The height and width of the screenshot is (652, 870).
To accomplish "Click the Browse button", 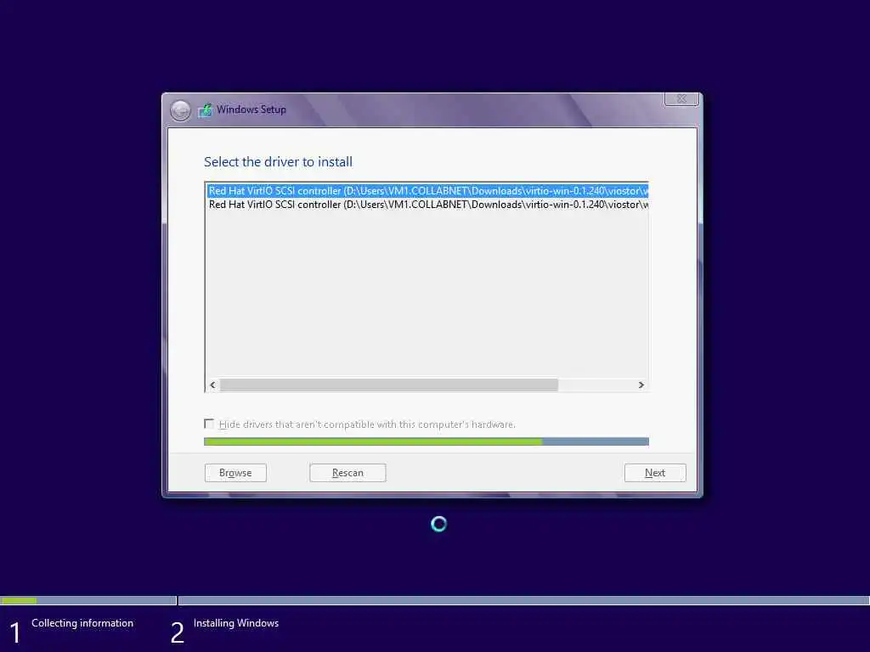I will pos(235,473).
